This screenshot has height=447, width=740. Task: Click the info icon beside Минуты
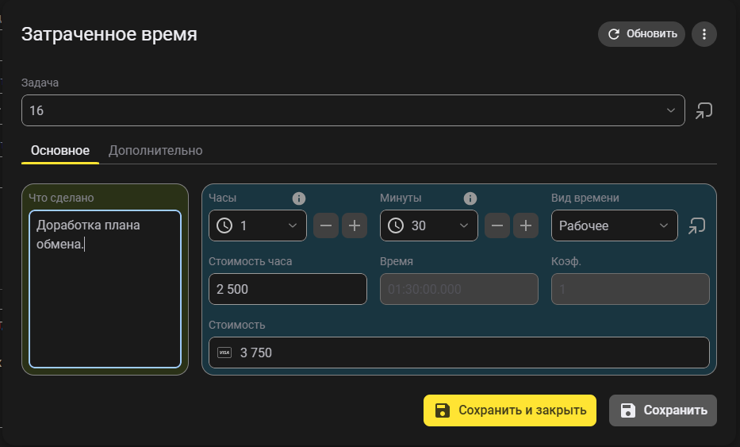coord(470,198)
